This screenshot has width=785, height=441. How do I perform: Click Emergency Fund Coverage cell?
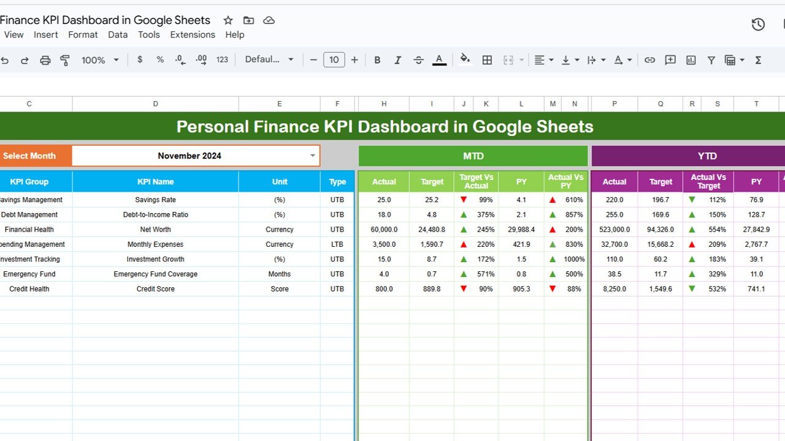(155, 274)
